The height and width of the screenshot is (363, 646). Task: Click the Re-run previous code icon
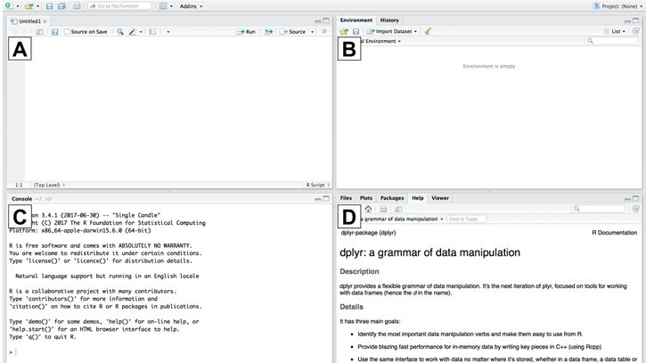click(268, 32)
